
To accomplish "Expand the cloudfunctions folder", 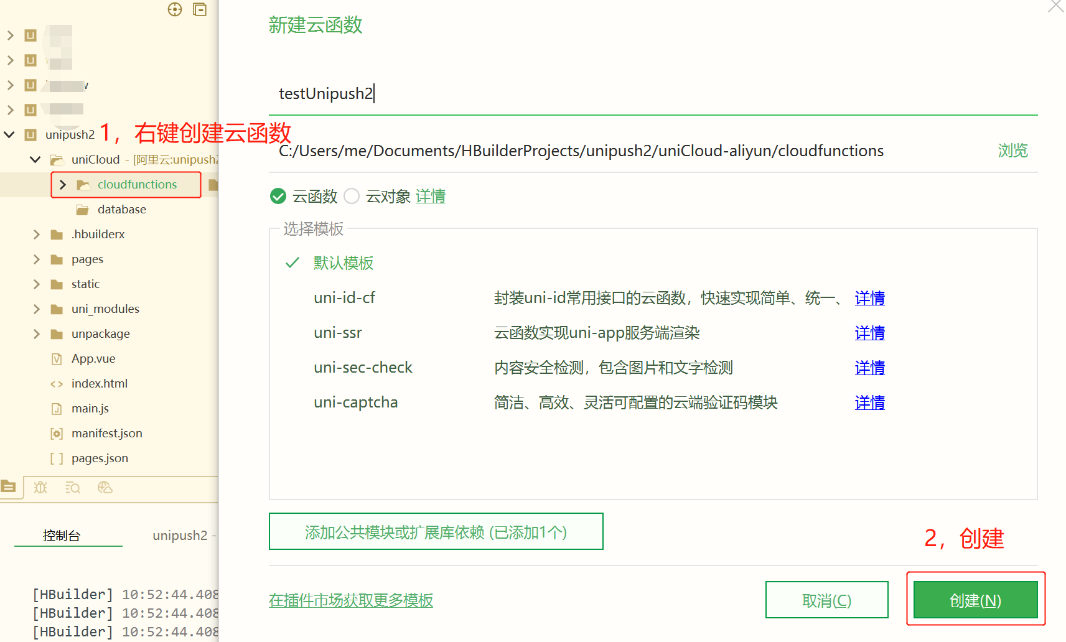I will [62, 184].
